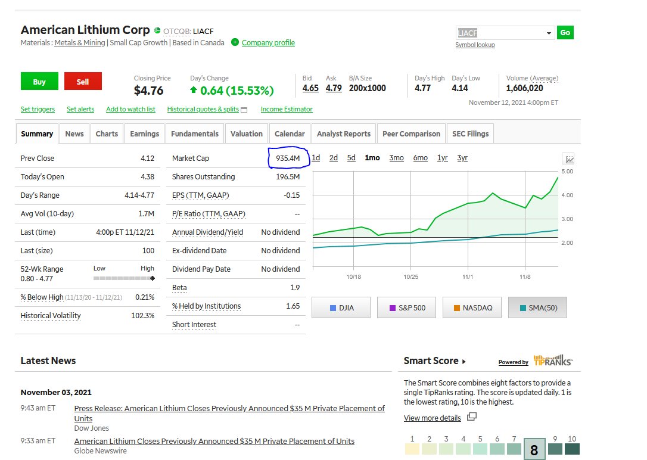Switch to the News tab
This screenshot has height=460, width=647.
(x=74, y=133)
